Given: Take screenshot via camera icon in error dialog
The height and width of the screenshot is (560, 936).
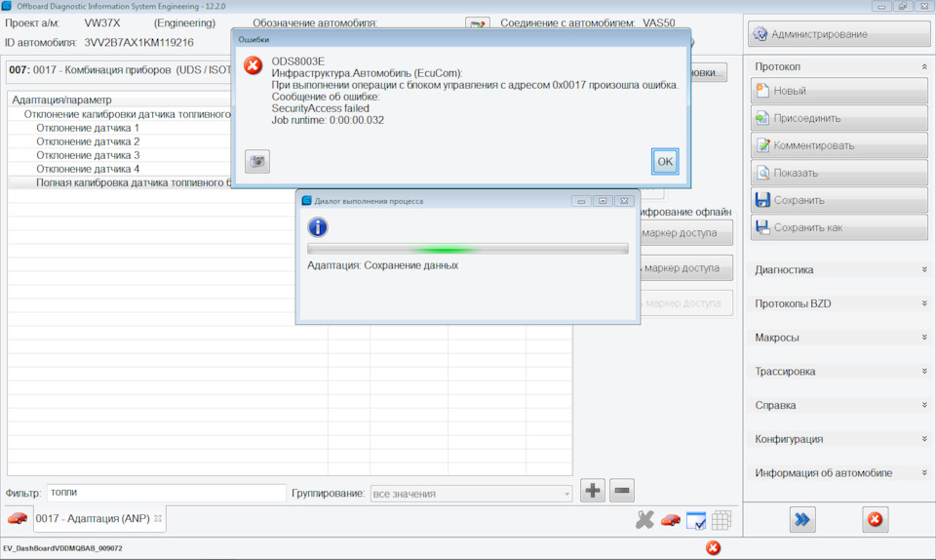Looking at the screenshot, I should 257,161.
